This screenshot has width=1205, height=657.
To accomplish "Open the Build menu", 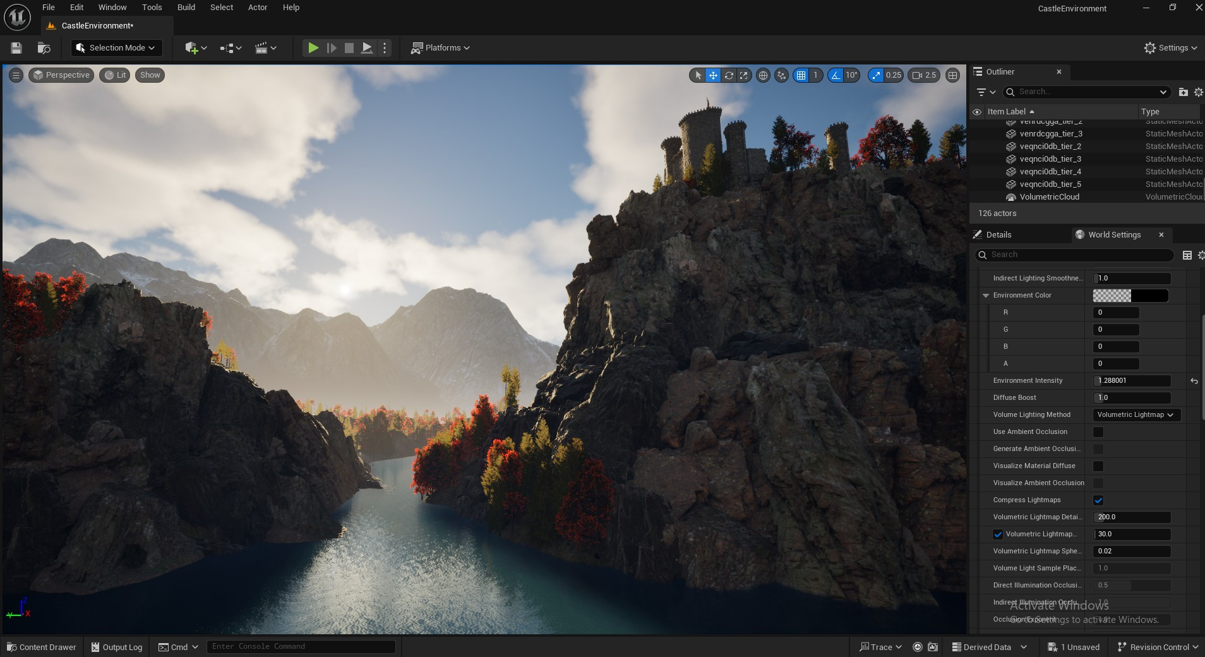I will [x=186, y=8].
